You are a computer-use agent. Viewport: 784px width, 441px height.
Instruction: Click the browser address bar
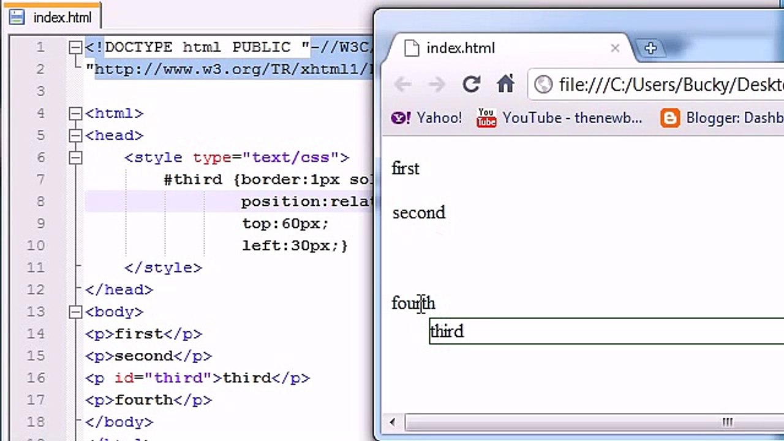tap(655, 85)
